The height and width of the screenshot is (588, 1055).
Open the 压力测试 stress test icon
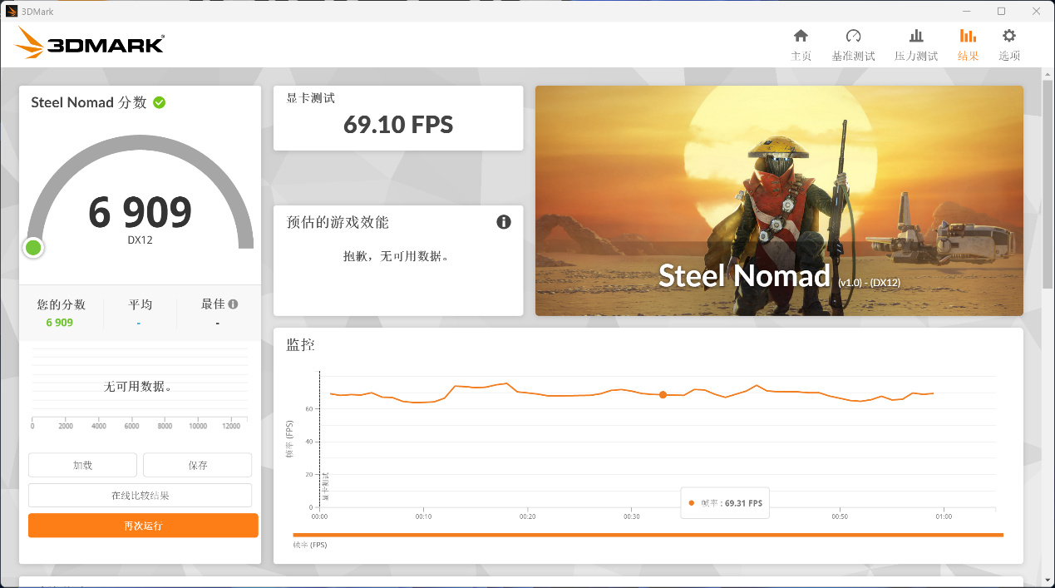[915, 43]
